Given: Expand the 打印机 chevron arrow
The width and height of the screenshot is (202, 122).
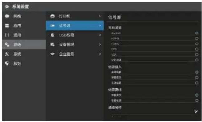Looking at the screenshot, I should (x=100, y=16).
